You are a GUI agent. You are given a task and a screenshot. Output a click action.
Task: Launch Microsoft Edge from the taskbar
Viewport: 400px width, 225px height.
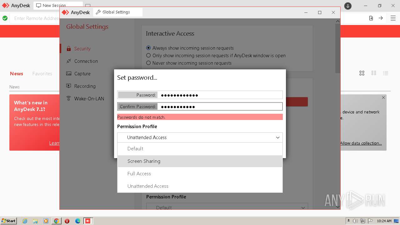78,221
